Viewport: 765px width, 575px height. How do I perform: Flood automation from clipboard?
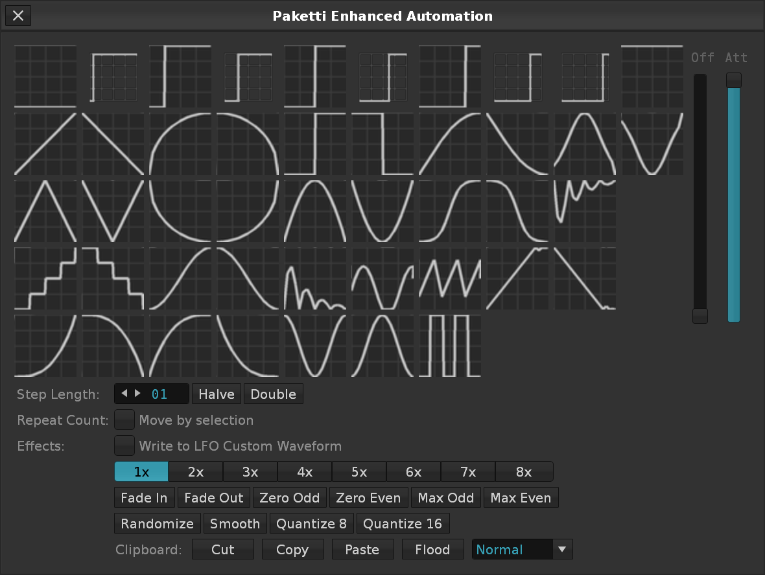click(x=432, y=549)
